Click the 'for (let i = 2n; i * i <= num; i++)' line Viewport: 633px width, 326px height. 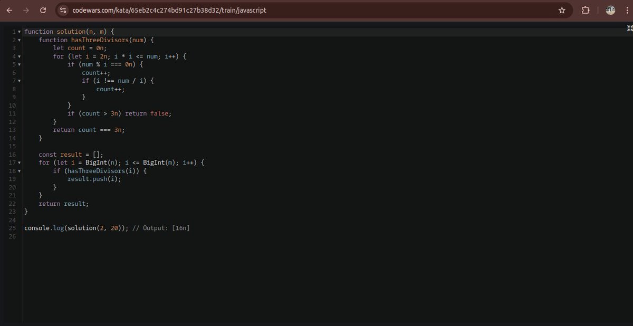(x=120, y=56)
